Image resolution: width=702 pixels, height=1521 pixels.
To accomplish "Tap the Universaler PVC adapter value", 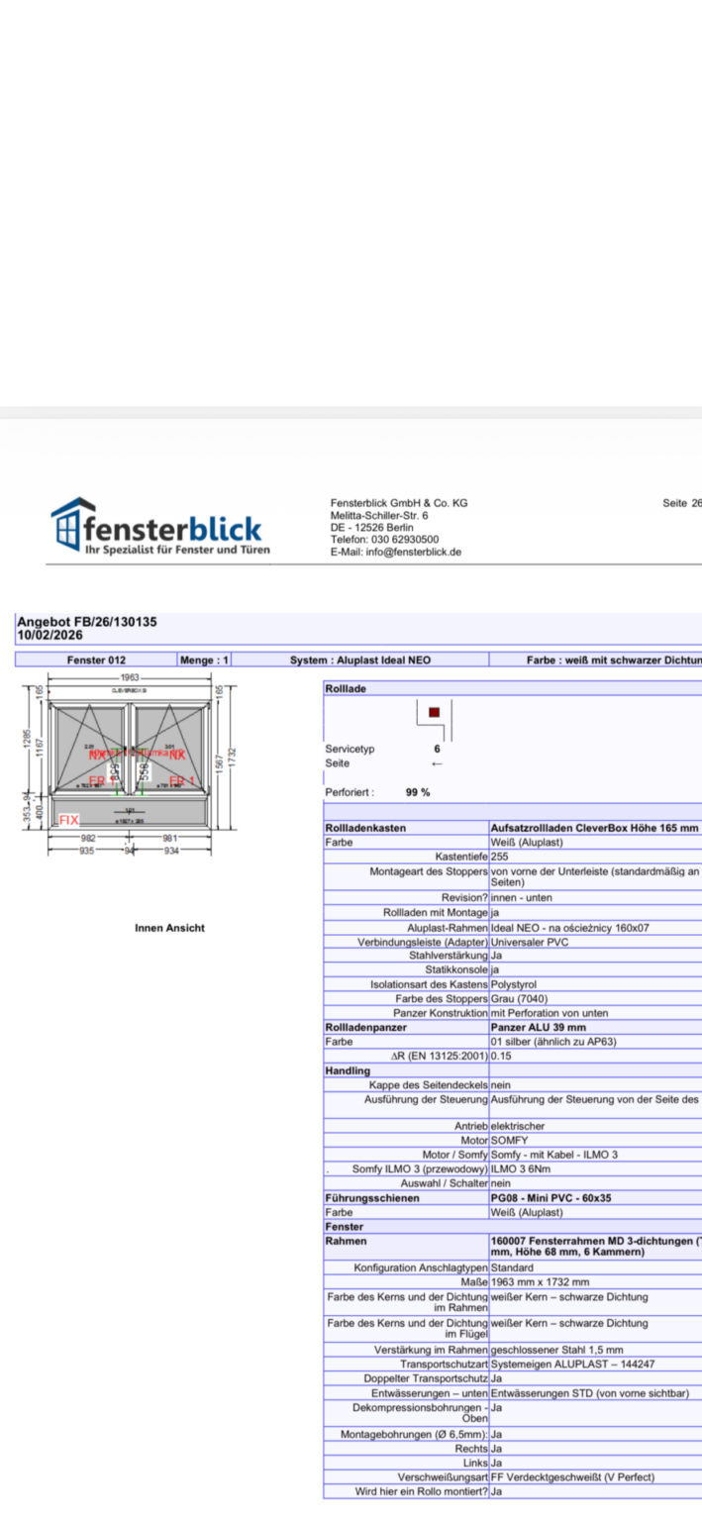I will tap(530, 942).
